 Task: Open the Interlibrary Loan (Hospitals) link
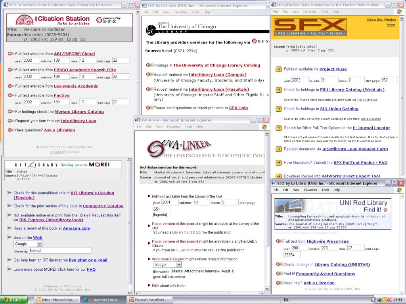pos(219,89)
